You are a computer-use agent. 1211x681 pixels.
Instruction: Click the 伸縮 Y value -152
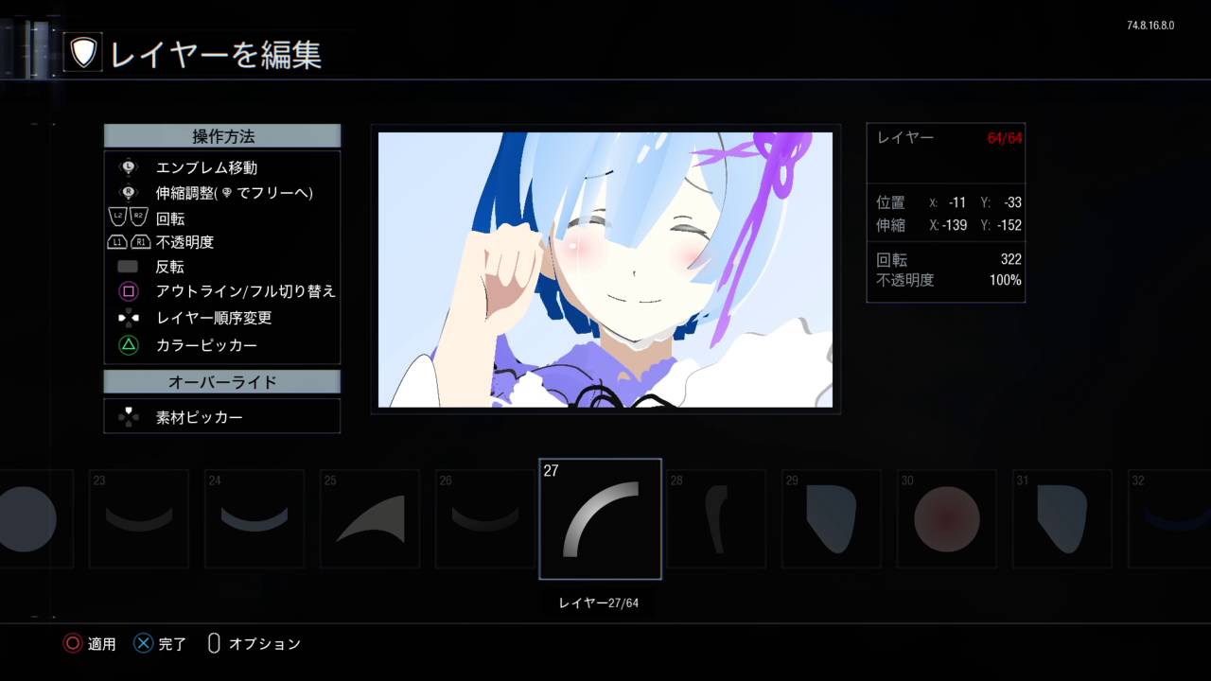(1009, 225)
